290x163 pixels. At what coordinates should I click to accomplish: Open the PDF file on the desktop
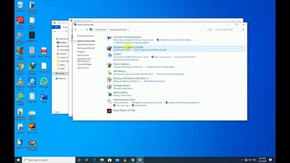pyautogui.click(x=44, y=52)
